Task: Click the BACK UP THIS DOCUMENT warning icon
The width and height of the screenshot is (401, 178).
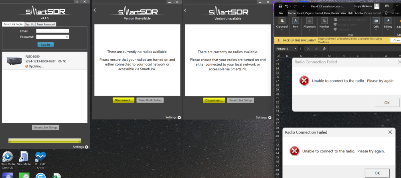Action: click(x=279, y=40)
